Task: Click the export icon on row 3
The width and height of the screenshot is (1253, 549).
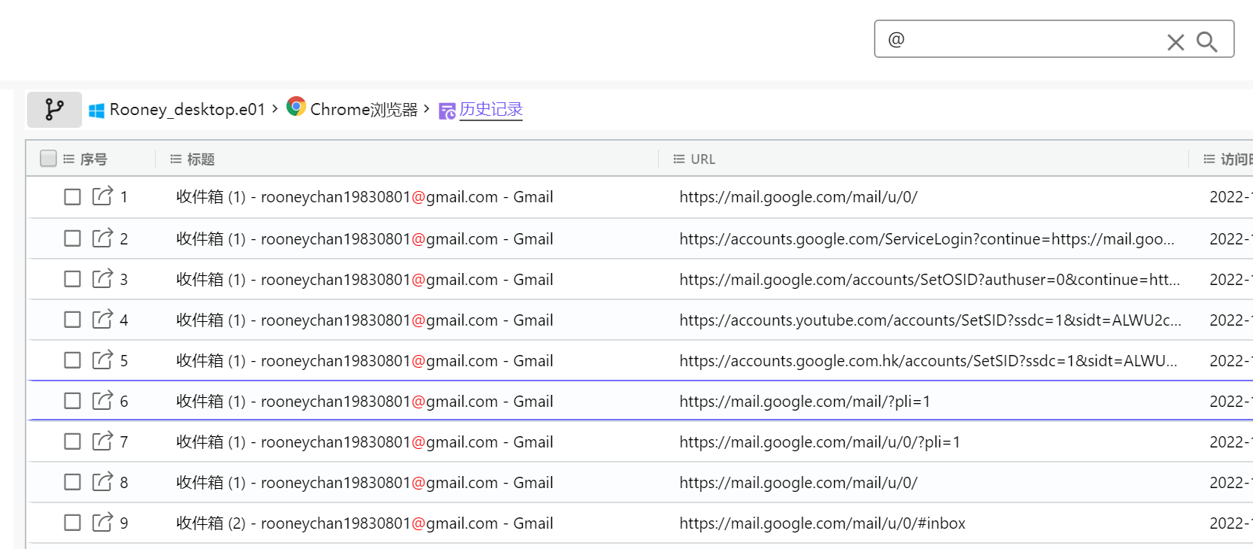Action: click(102, 278)
